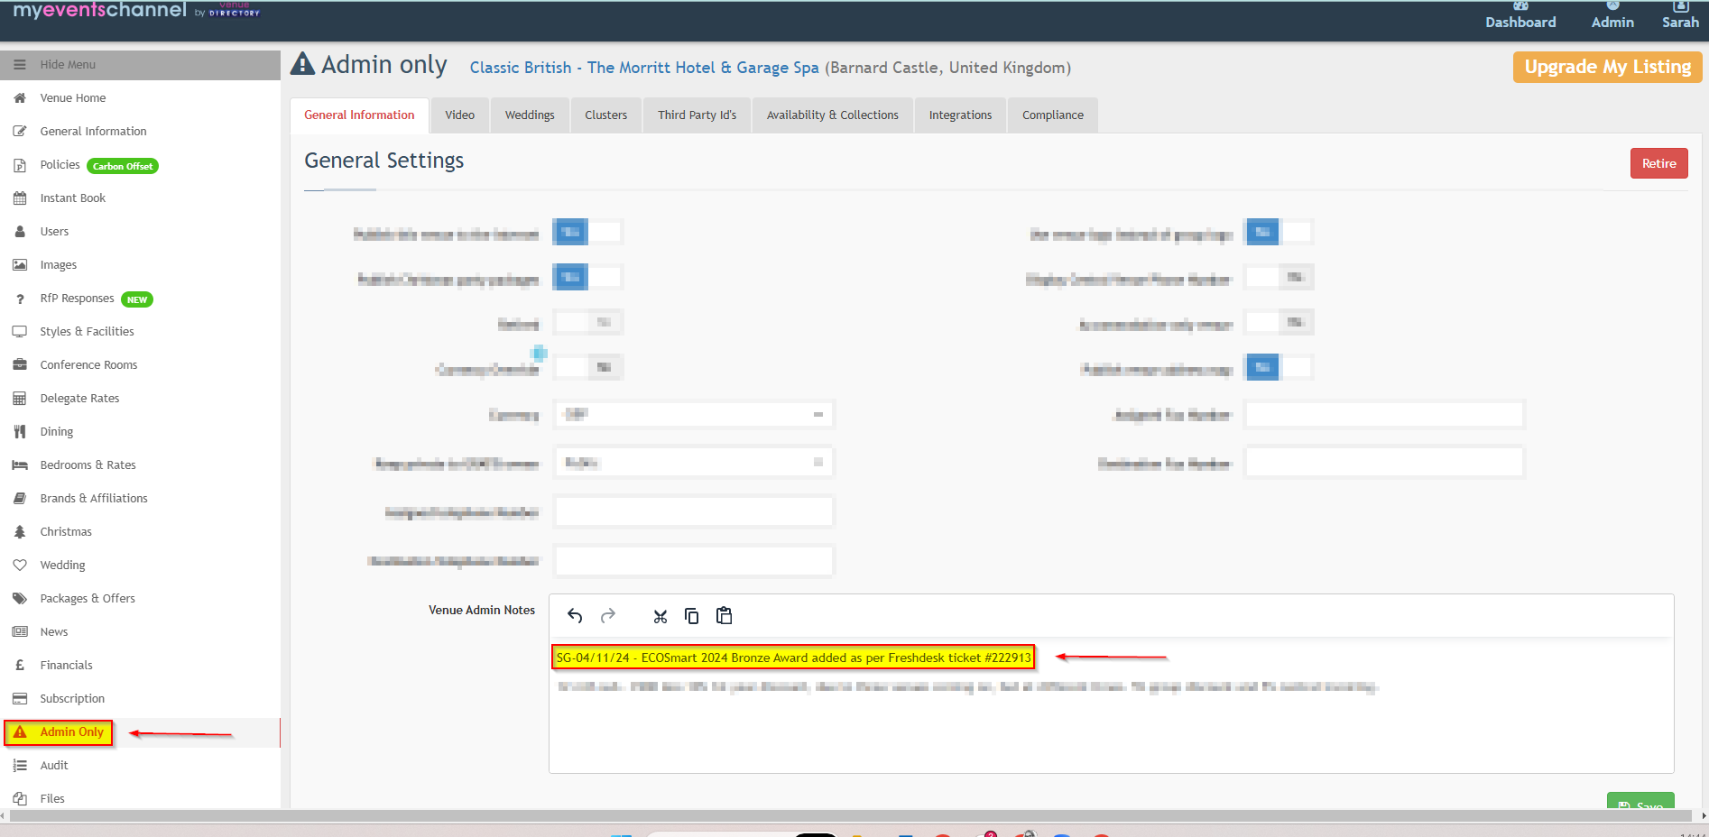Click the Delegate Rates calculator icon
This screenshot has width=1709, height=837.
[x=20, y=399]
